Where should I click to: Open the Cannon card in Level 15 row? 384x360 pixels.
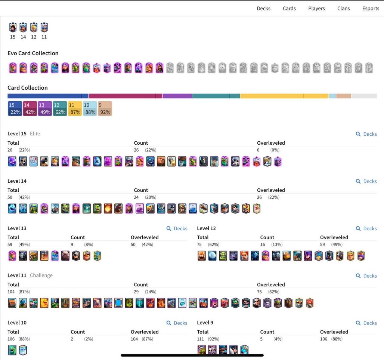44,161
